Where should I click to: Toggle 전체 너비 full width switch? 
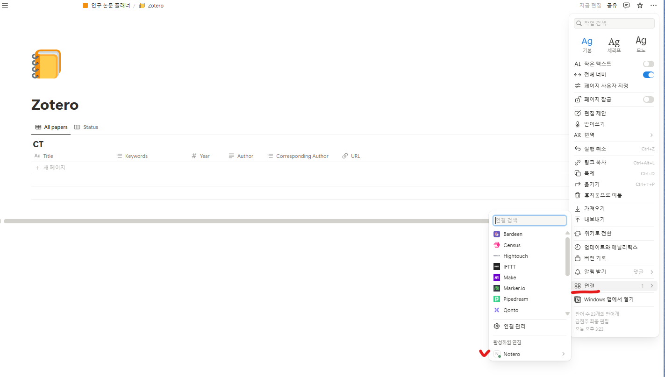tap(649, 75)
